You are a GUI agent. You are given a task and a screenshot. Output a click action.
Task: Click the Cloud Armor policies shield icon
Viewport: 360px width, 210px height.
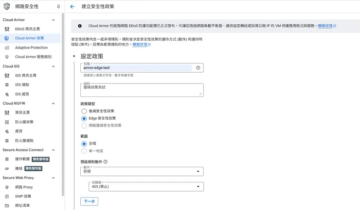[7, 38]
